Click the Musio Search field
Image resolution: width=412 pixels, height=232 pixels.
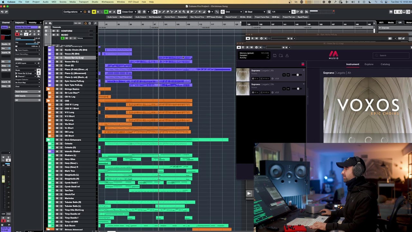point(391,55)
